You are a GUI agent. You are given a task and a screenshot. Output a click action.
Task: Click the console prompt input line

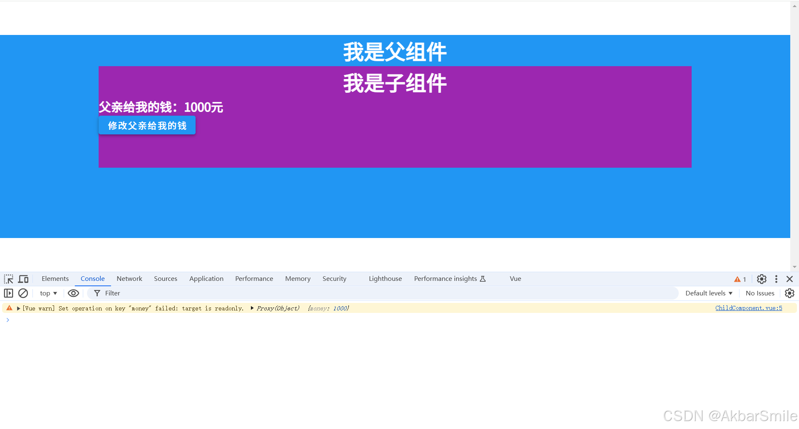399,320
